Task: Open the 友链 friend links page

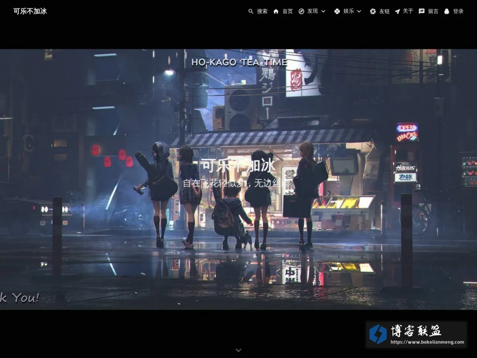Action: (x=384, y=11)
